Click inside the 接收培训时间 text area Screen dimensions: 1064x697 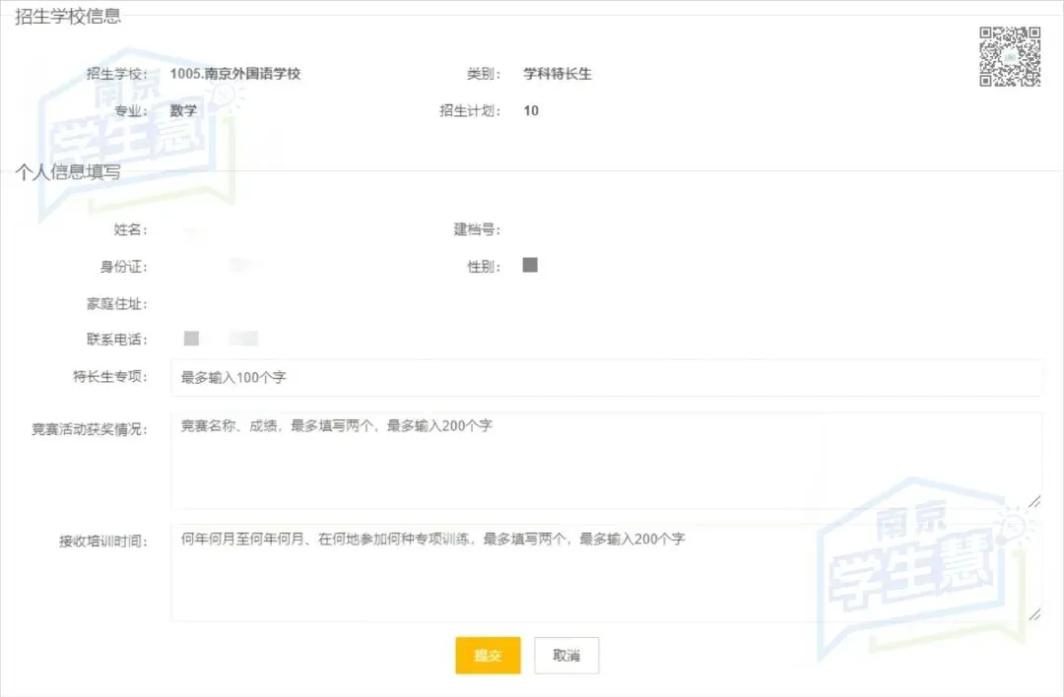(606, 573)
